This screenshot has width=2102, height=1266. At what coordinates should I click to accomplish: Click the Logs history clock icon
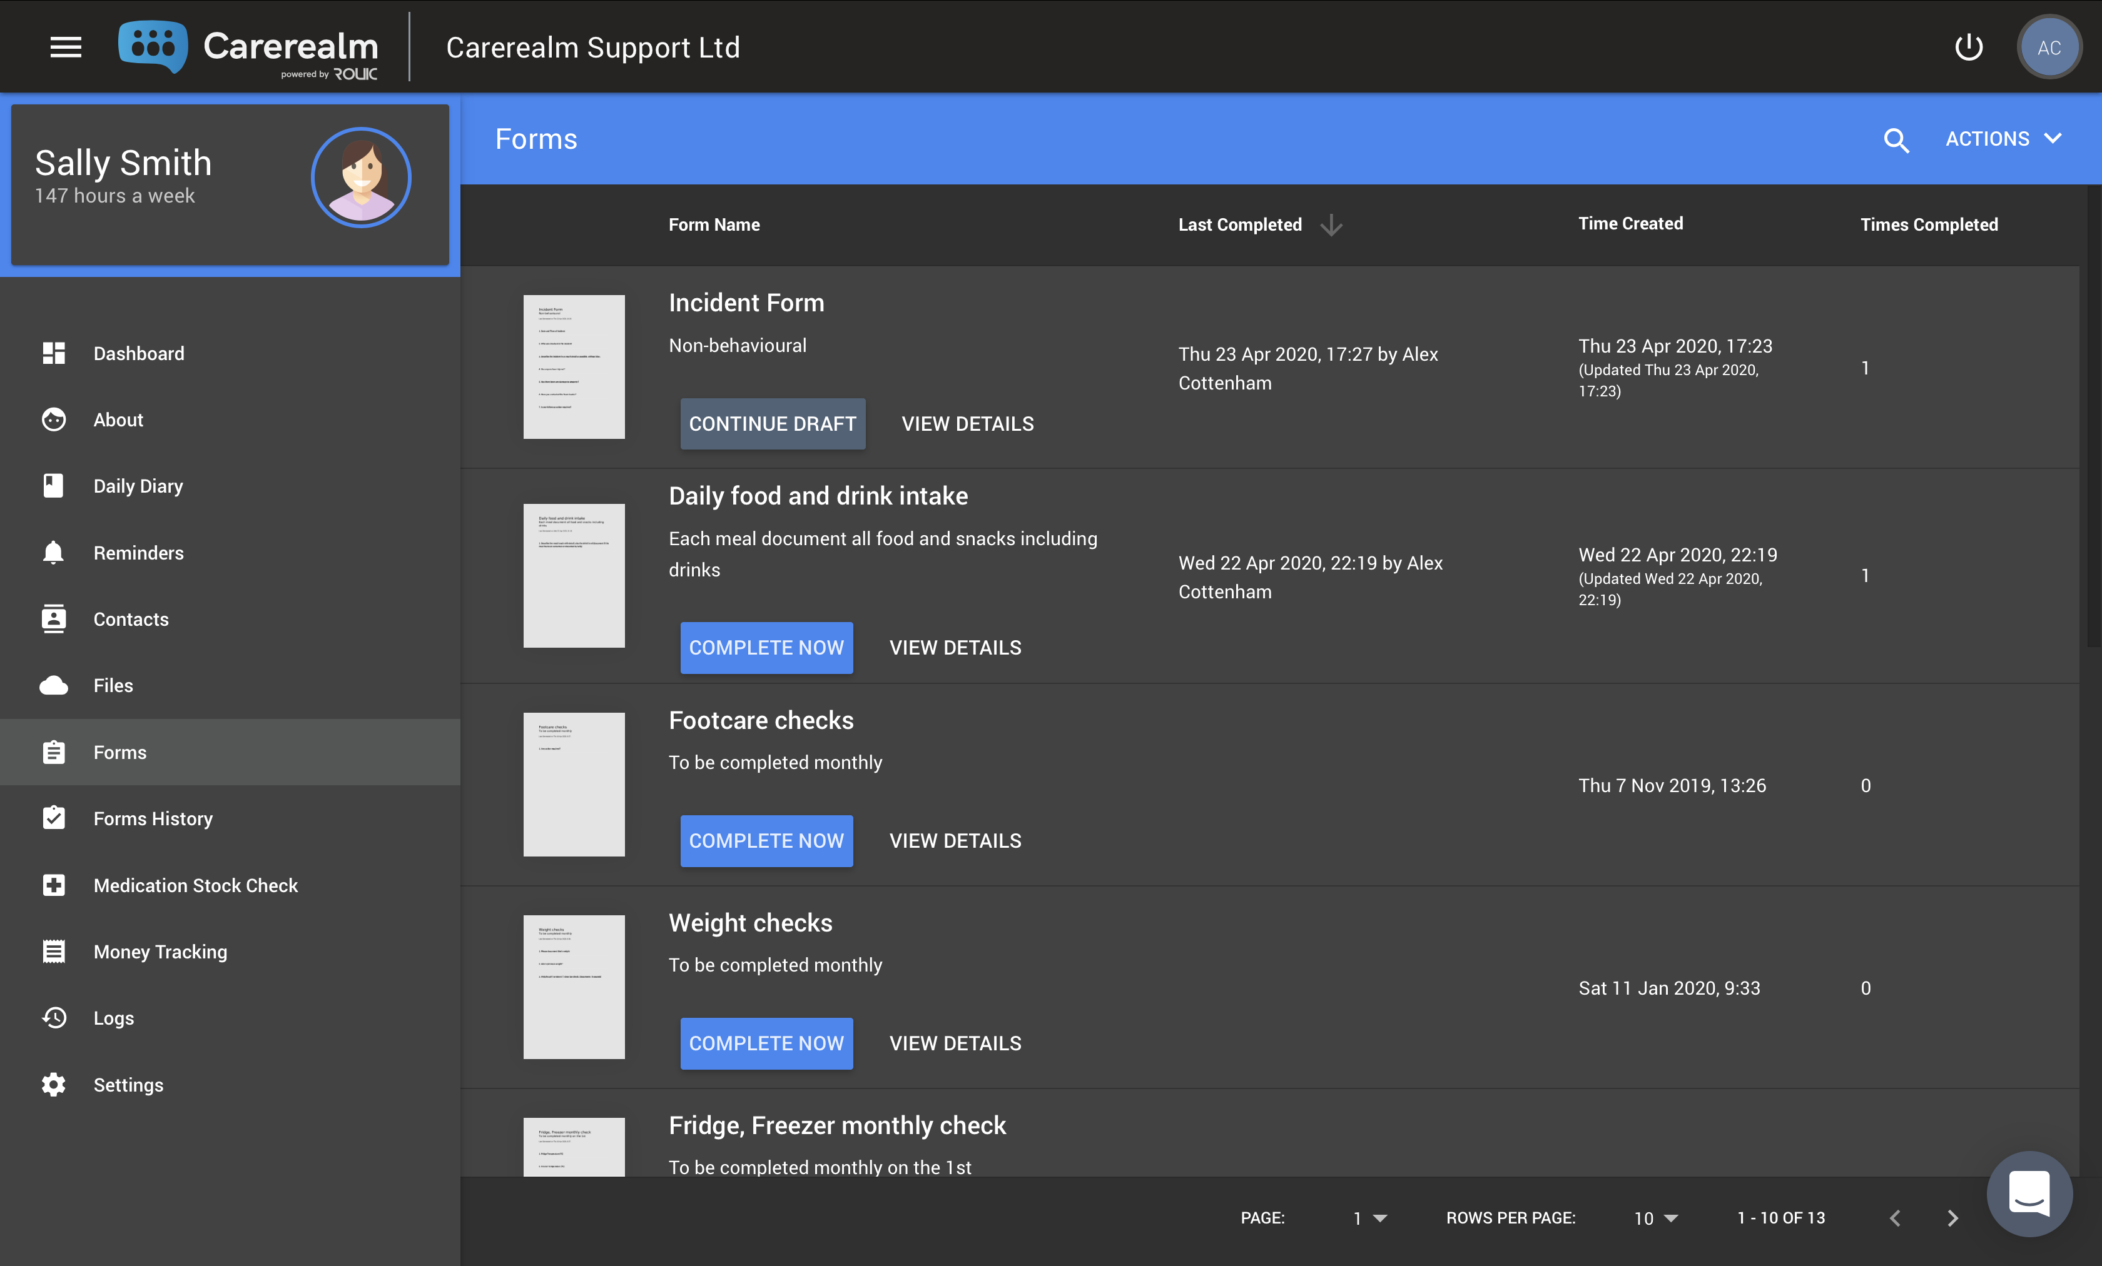(54, 1018)
